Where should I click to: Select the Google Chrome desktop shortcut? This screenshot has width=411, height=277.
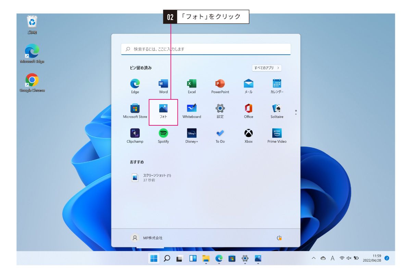click(32, 83)
